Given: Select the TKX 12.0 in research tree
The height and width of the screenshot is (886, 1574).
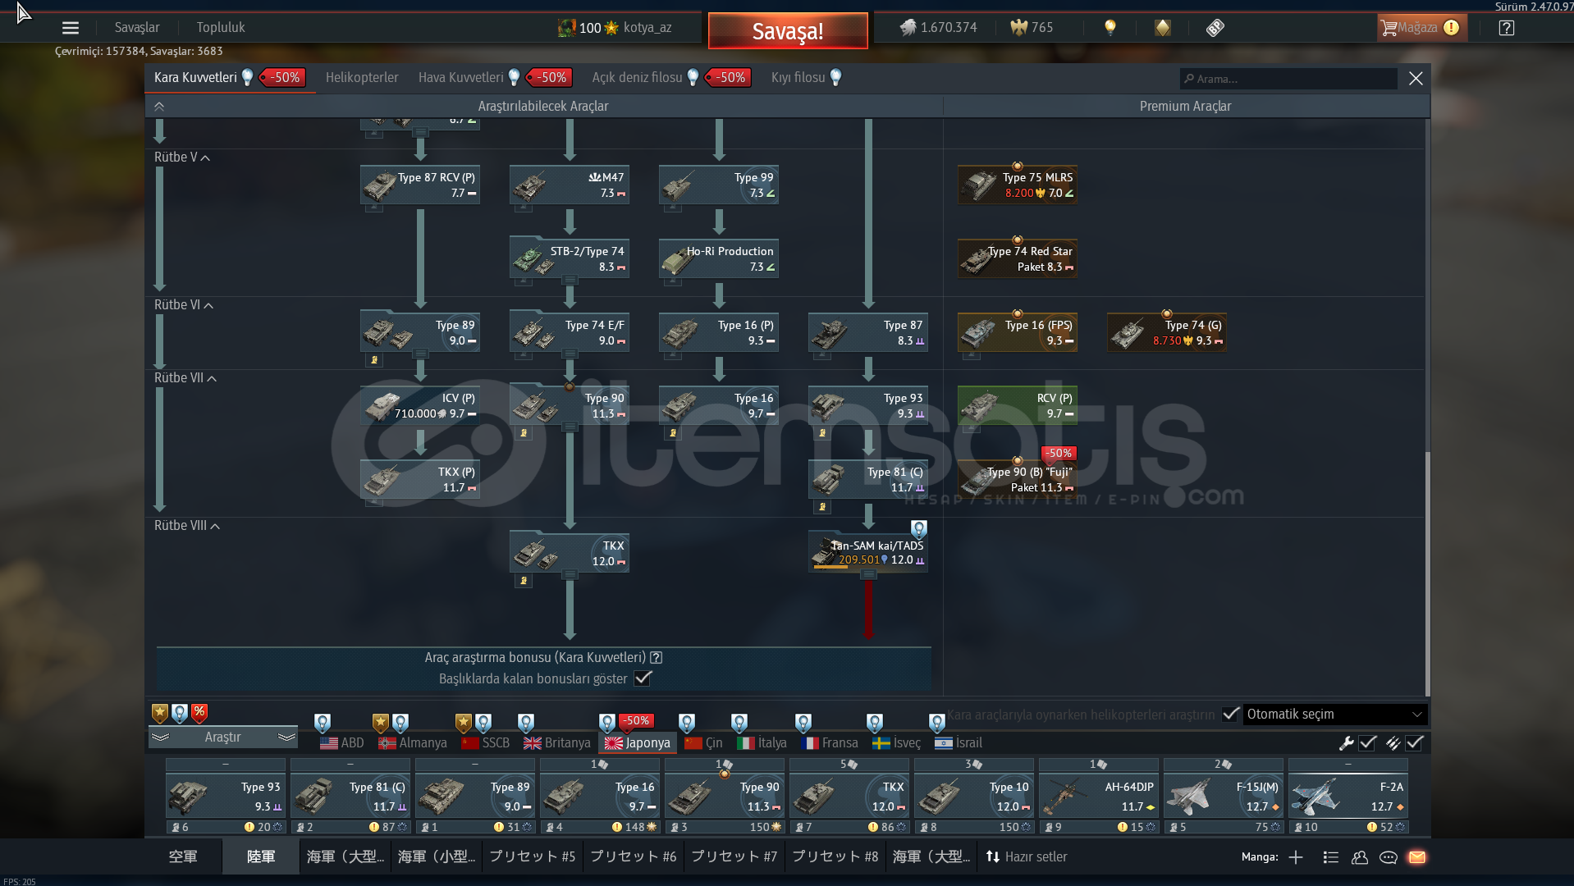Looking at the screenshot, I should pos(570,554).
